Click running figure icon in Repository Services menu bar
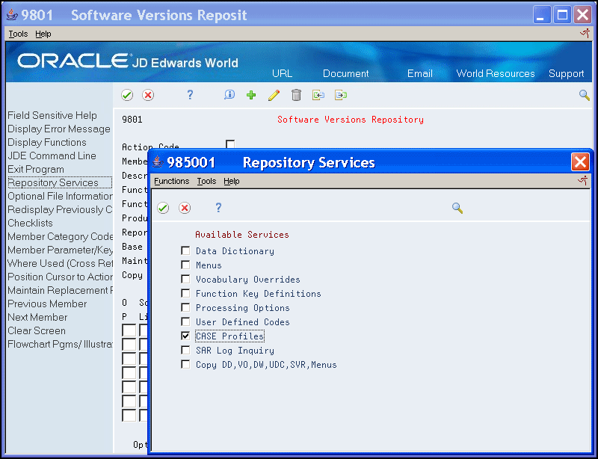598x459 pixels. coord(582,180)
